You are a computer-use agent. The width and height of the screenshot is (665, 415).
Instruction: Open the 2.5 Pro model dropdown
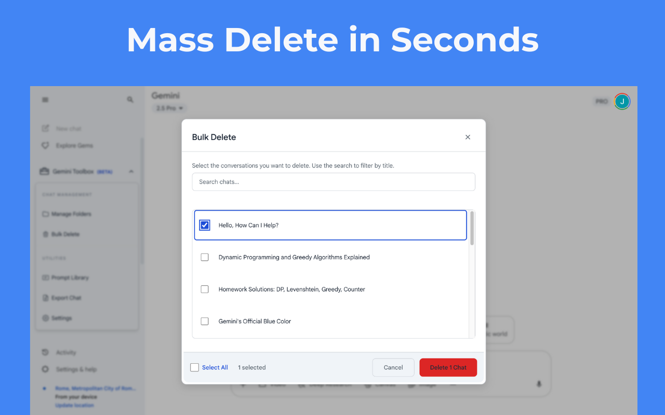[x=168, y=108]
